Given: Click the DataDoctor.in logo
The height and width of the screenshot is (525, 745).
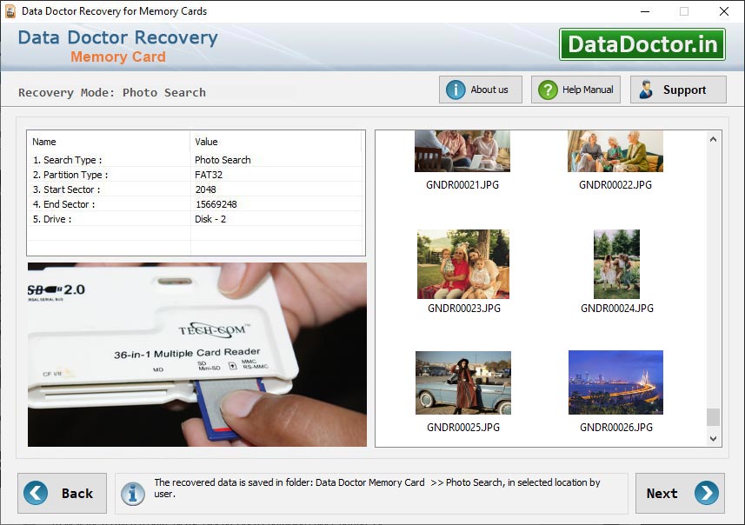Looking at the screenshot, I should 644,44.
